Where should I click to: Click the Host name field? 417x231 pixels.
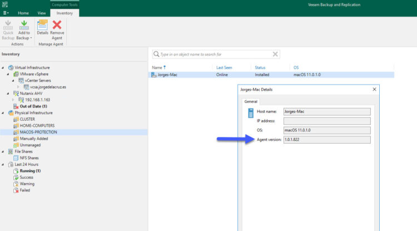[327, 111]
